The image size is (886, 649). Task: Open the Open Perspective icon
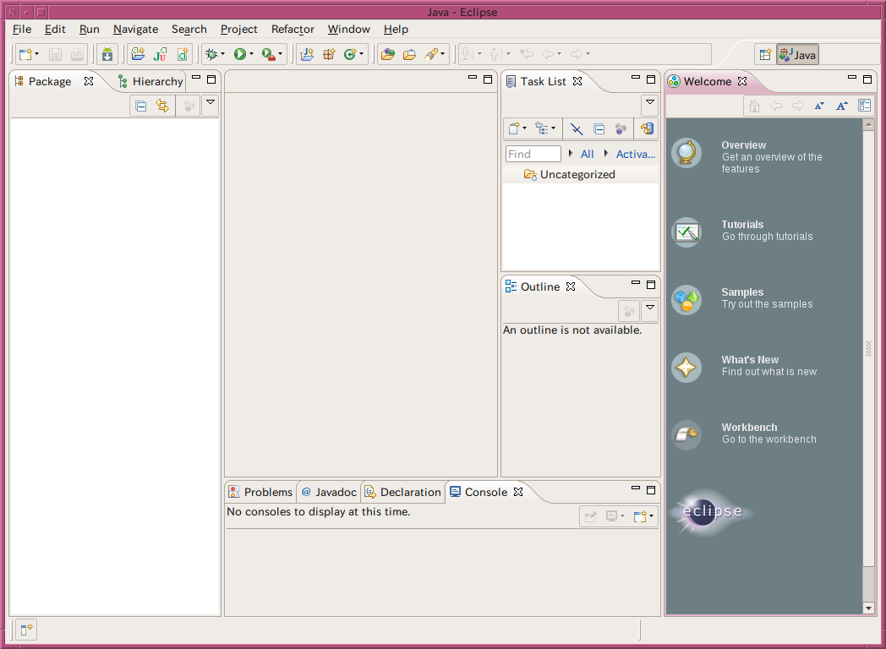click(x=765, y=55)
